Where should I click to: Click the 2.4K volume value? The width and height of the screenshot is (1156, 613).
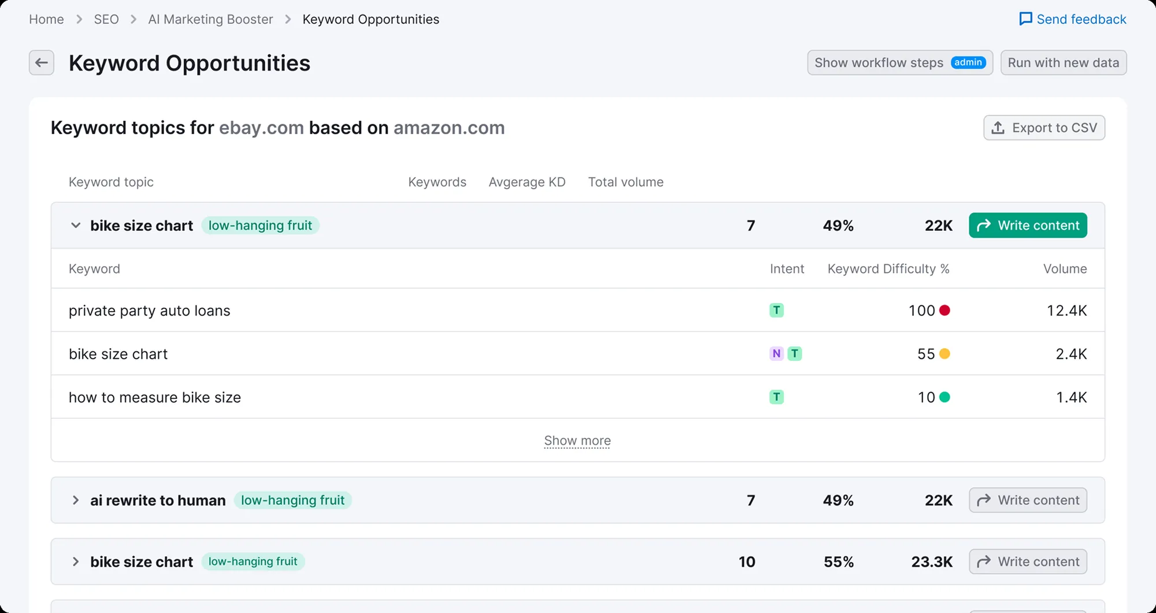(1071, 354)
